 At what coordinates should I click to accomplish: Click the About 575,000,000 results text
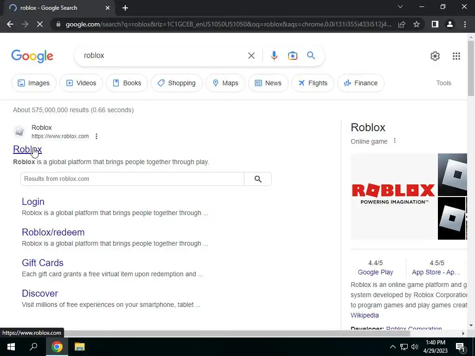coord(73,110)
